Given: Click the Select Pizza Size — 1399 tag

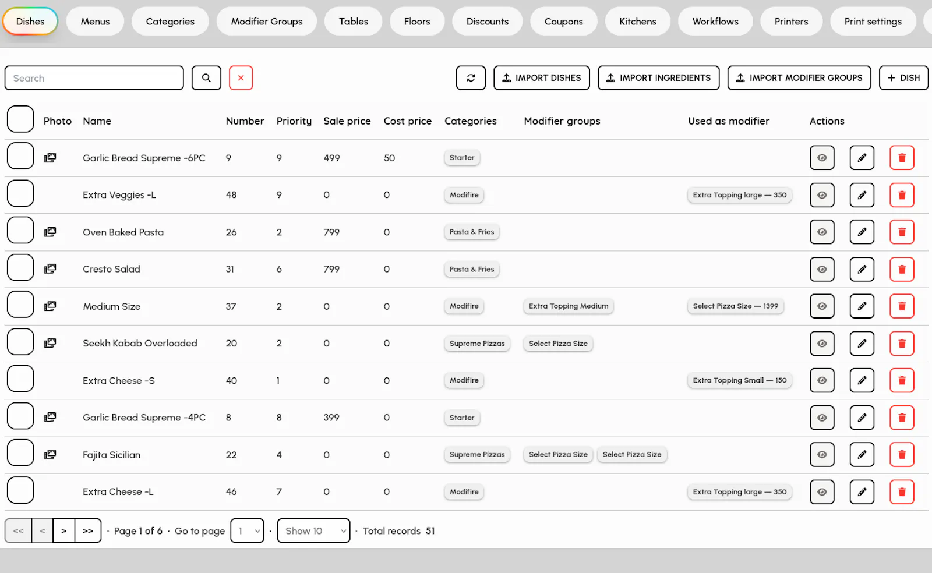Looking at the screenshot, I should 735,306.
